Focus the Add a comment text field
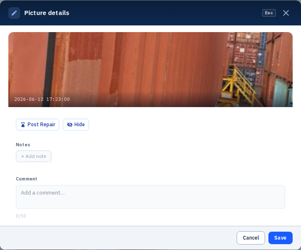This screenshot has height=250, width=301. [x=150, y=197]
